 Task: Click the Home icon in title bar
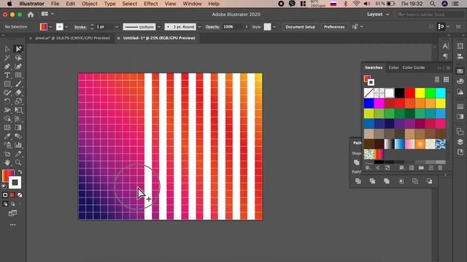(31, 15)
